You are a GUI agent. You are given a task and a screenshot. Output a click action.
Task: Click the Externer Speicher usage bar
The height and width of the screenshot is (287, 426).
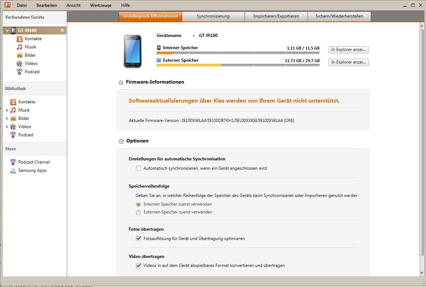point(238,65)
